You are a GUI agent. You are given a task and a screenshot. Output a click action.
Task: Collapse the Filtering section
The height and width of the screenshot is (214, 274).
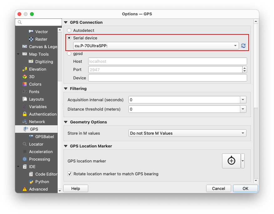click(66, 89)
